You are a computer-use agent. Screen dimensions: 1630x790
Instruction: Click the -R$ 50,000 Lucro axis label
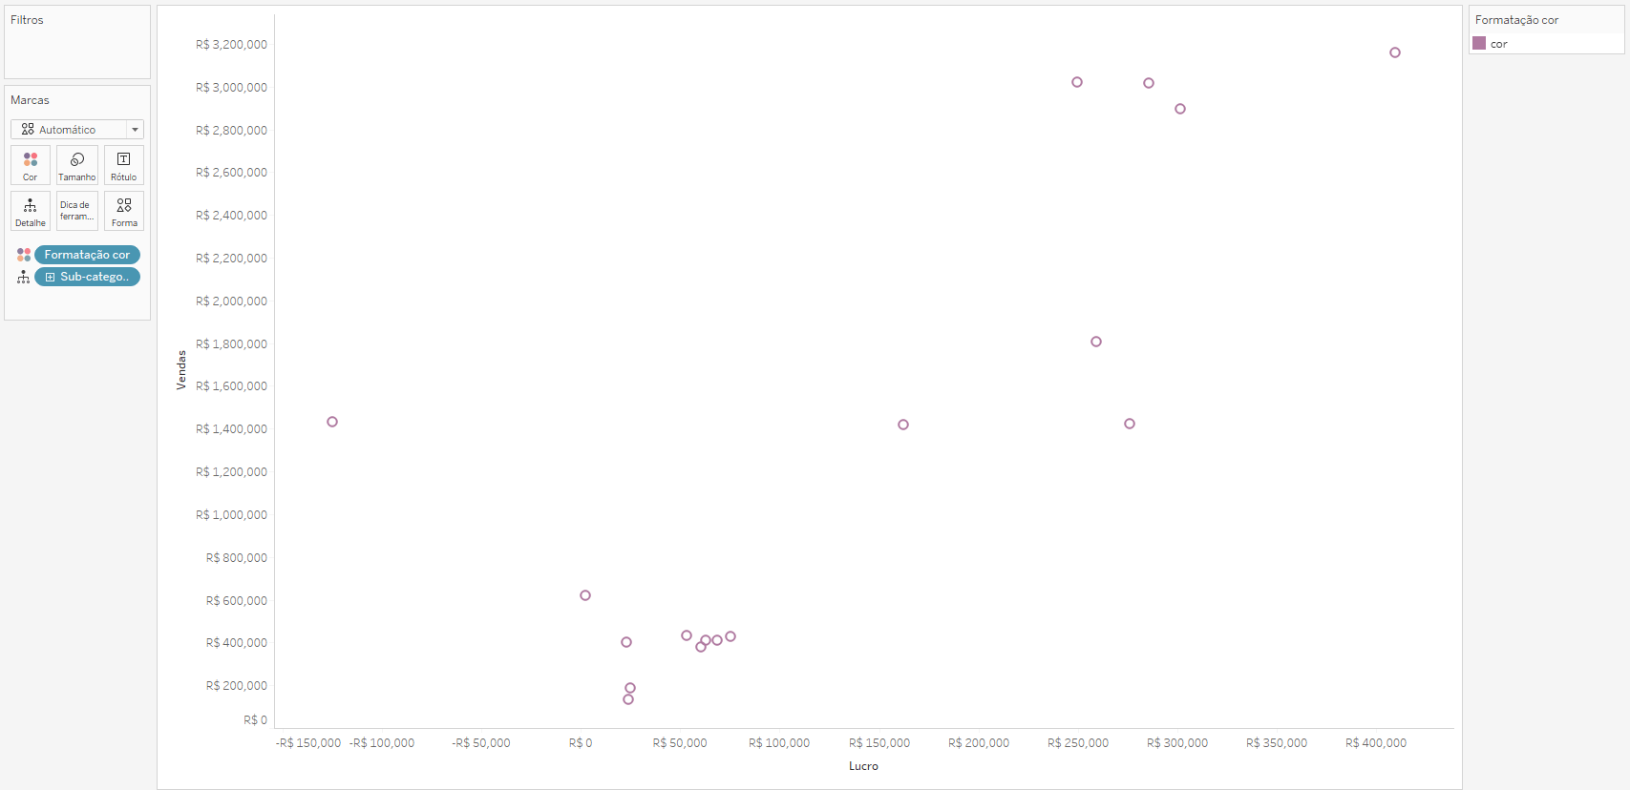tap(481, 743)
